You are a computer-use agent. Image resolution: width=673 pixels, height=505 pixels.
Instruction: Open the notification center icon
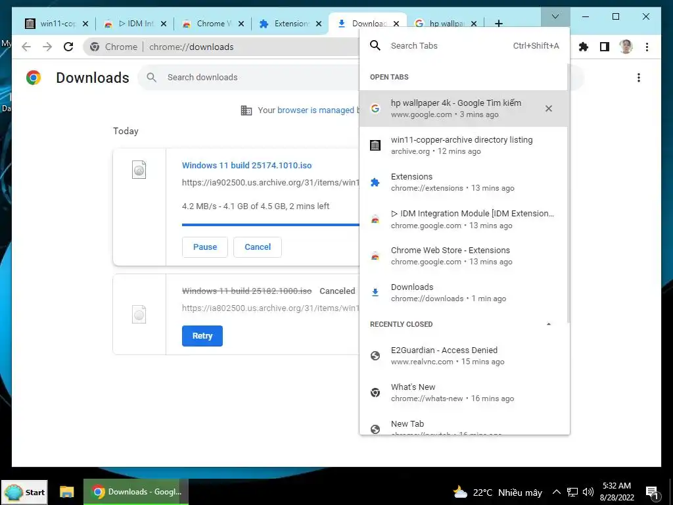[x=652, y=493]
